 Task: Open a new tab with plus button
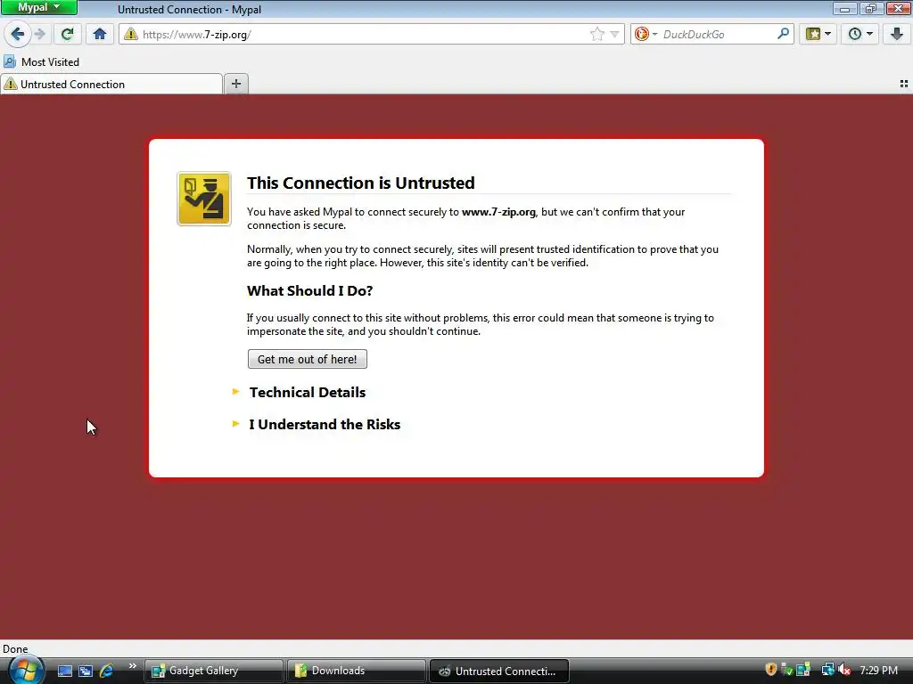click(x=235, y=84)
